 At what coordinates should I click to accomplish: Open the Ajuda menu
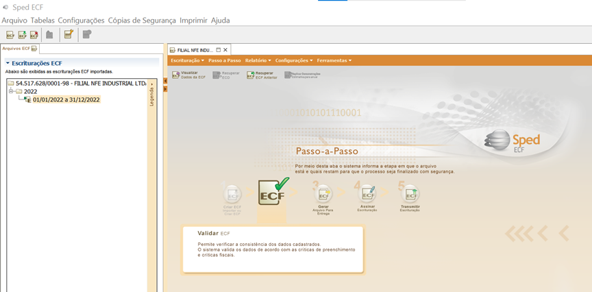click(x=221, y=21)
